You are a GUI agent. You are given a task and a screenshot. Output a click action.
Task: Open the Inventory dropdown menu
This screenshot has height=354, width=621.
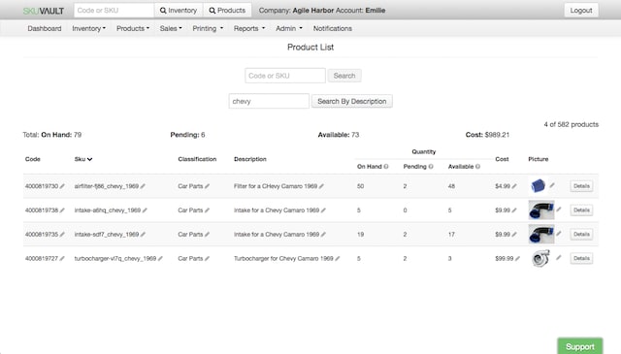tap(88, 28)
